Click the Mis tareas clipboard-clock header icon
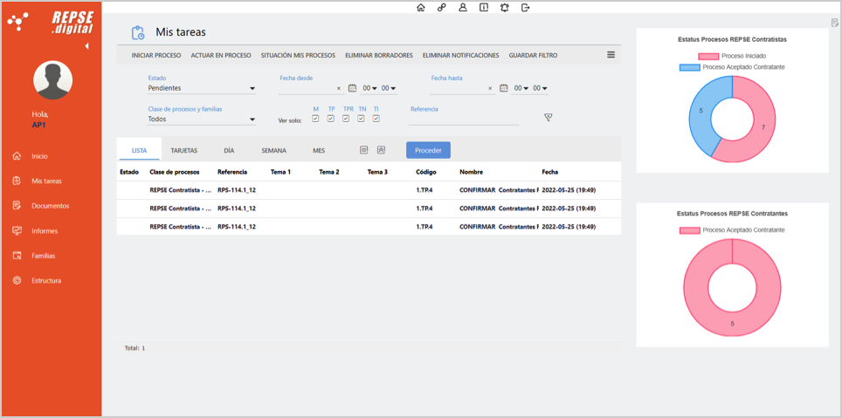Screen dimensions: 842x418 [138, 33]
